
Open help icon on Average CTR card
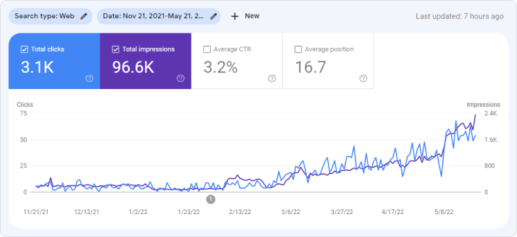click(272, 79)
